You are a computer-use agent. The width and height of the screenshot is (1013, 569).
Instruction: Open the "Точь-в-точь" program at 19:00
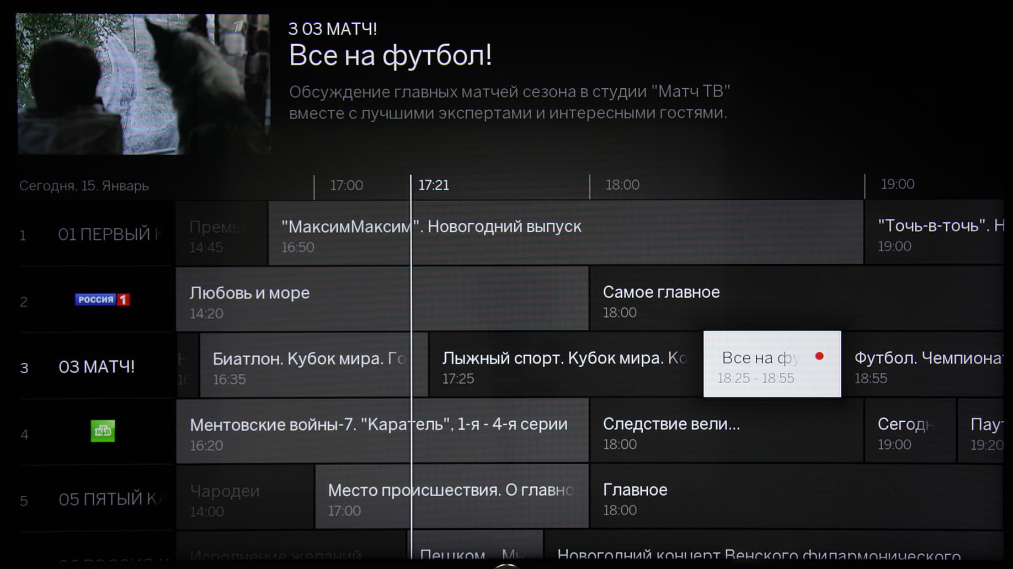(934, 232)
